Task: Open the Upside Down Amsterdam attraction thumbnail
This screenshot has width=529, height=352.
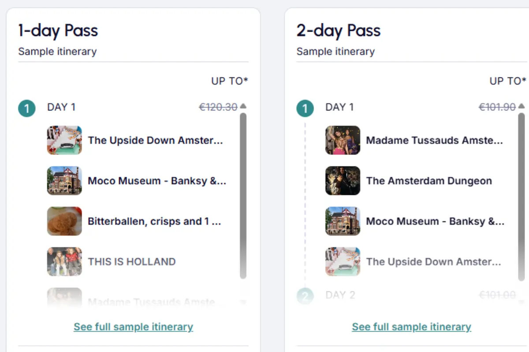Action: 64,140
